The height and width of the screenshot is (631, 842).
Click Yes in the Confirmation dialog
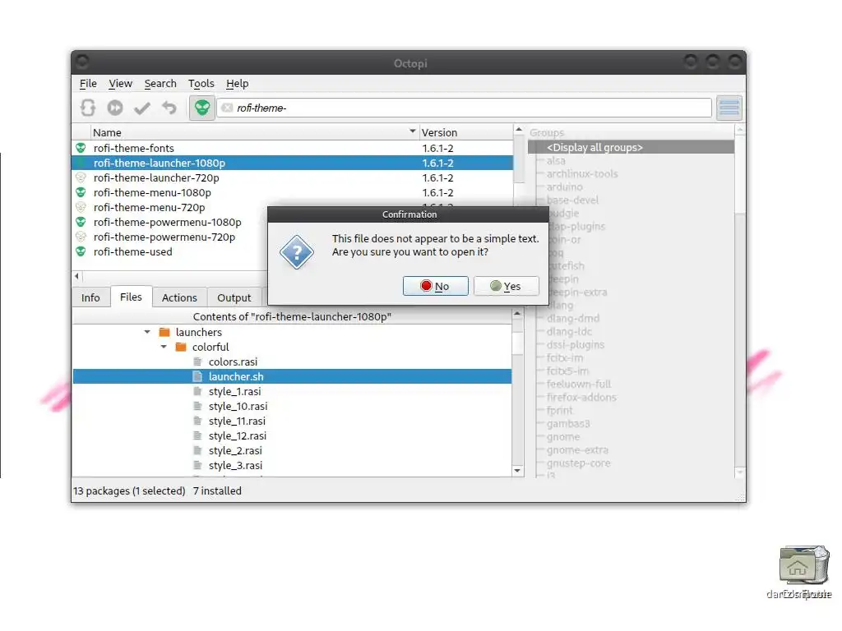coord(507,286)
